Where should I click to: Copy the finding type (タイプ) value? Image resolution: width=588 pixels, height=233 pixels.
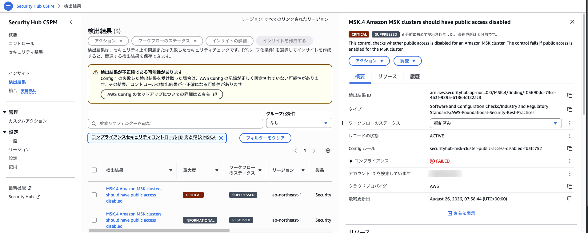click(x=570, y=109)
